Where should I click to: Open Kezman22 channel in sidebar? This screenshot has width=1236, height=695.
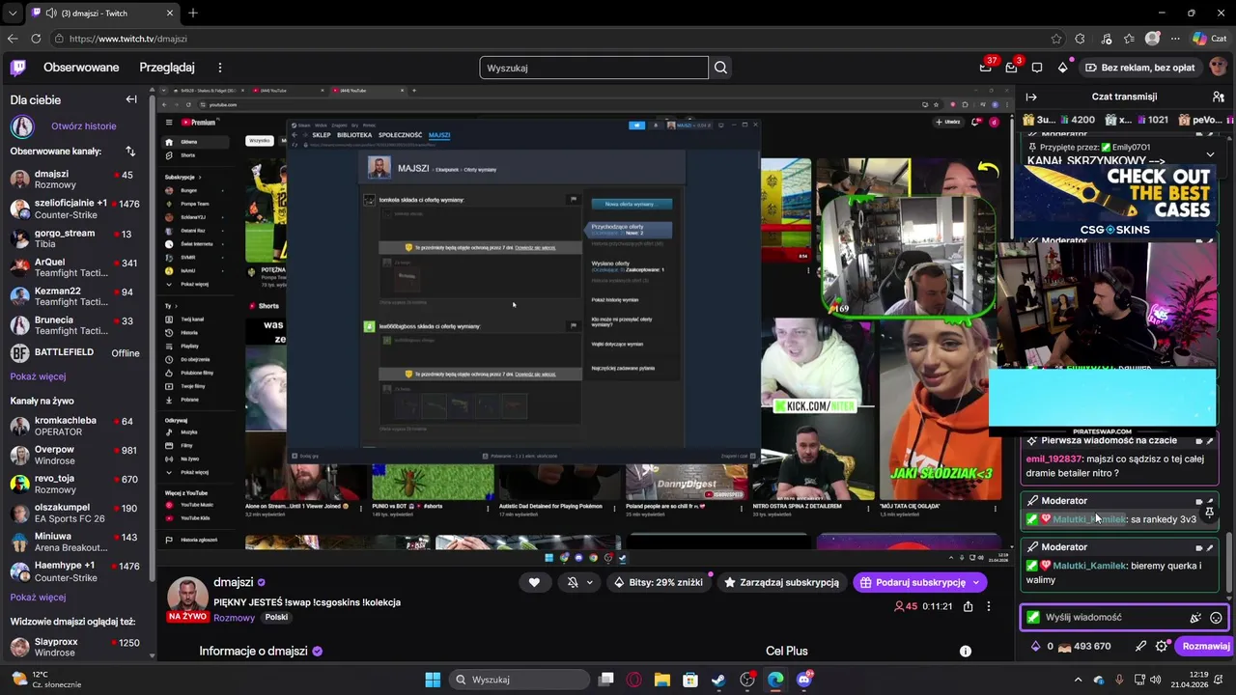click(75, 296)
